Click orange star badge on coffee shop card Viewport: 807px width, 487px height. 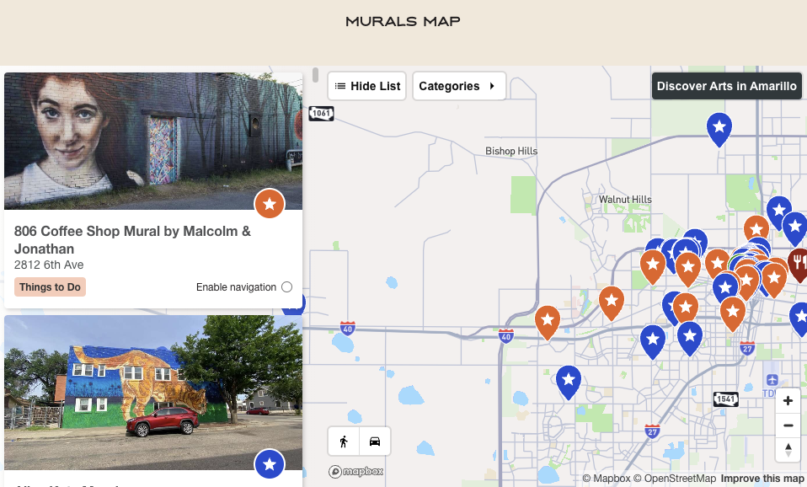pyautogui.click(x=270, y=204)
